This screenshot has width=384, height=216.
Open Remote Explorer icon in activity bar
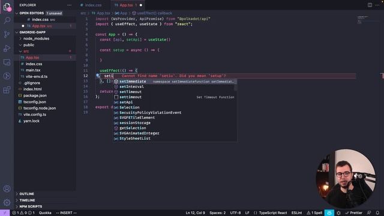[7, 62]
